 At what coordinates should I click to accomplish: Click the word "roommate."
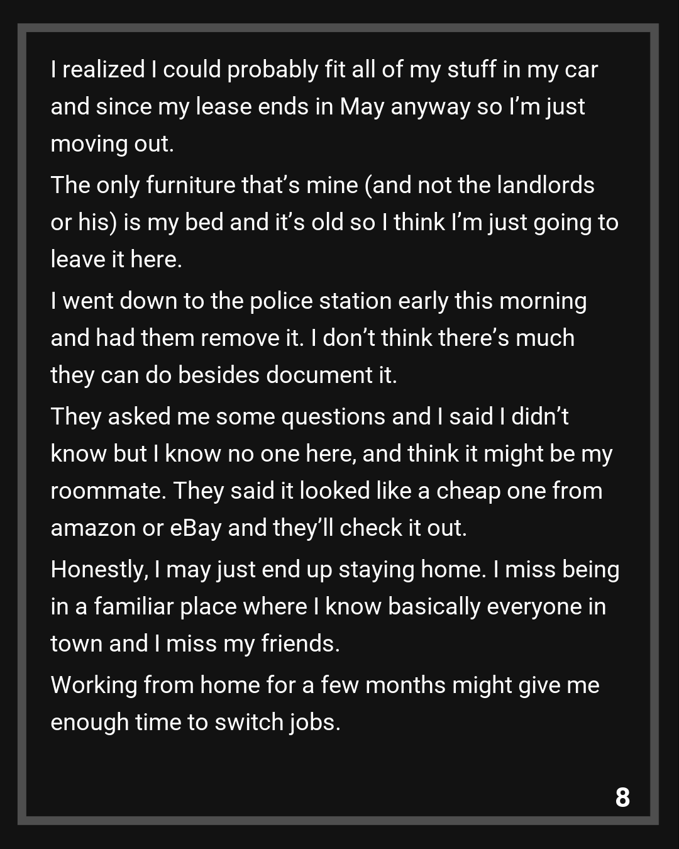pyautogui.click(x=108, y=491)
